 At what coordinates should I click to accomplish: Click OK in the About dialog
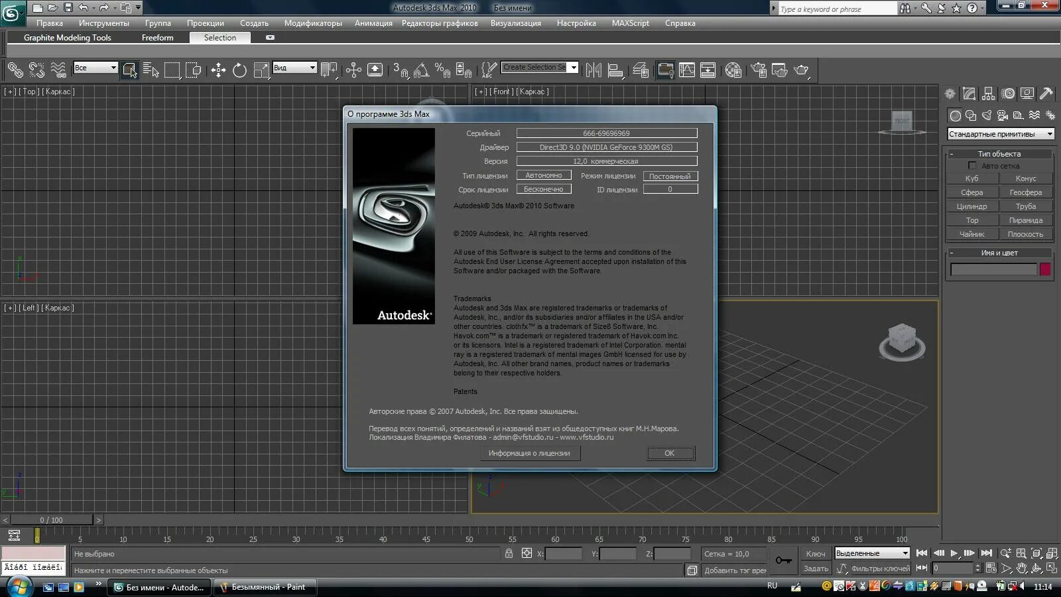click(x=670, y=453)
